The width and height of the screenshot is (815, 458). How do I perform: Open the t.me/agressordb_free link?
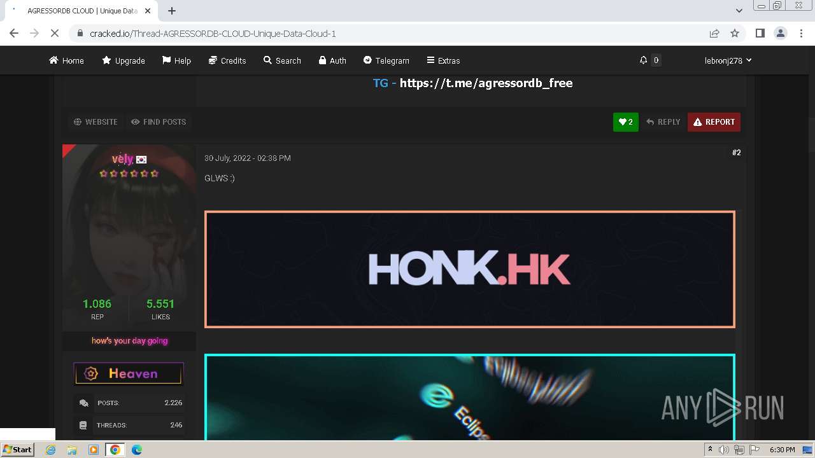[x=486, y=83]
